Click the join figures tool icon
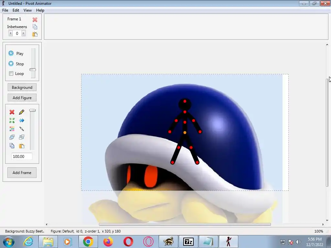The image size is (331, 248). point(22,129)
